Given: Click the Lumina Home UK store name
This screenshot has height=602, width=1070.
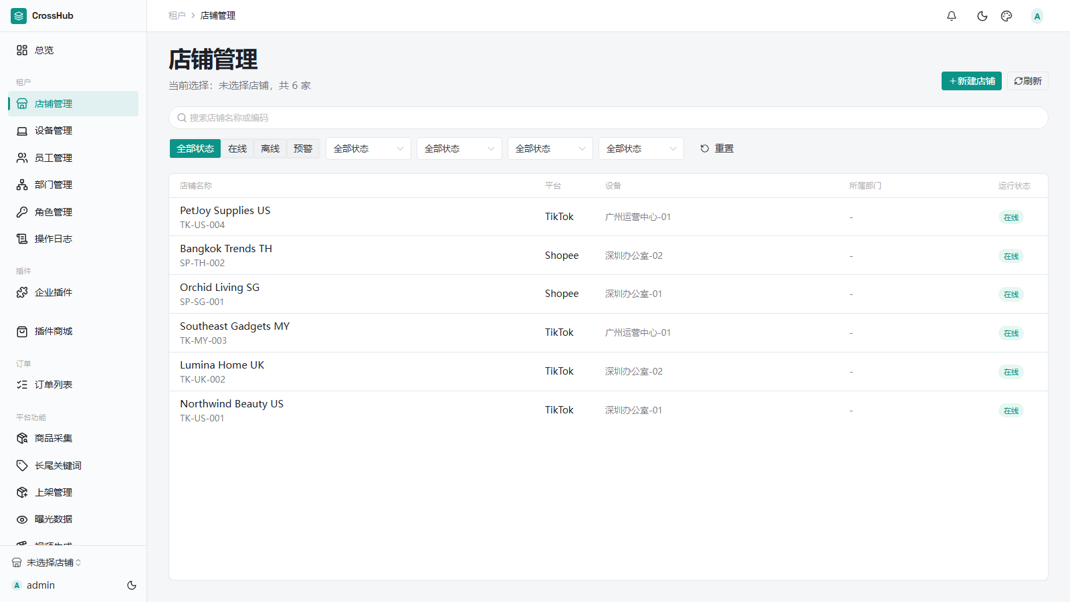Looking at the screenshot, I should point(222,365).
